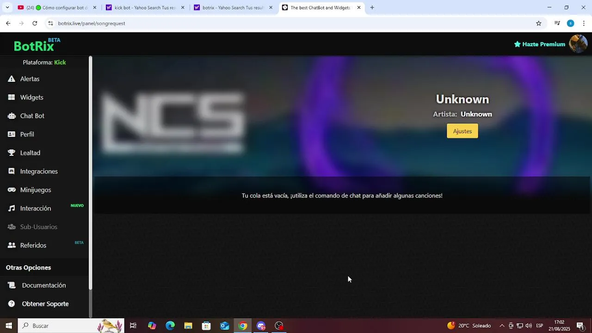The width and height of the screenshot is (592, 333).
Task: Open Copilot app in taskbar
Action: 152,326
